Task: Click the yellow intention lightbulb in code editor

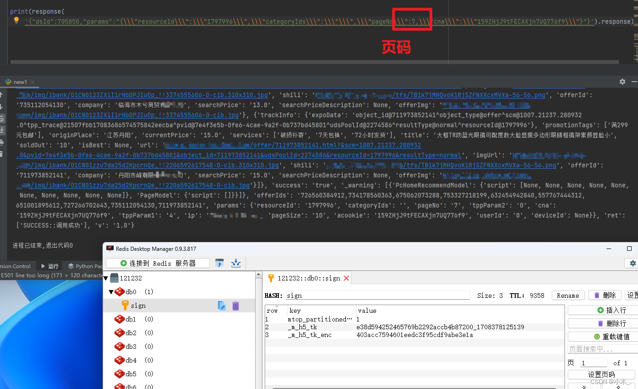Action: click(16, 21)
